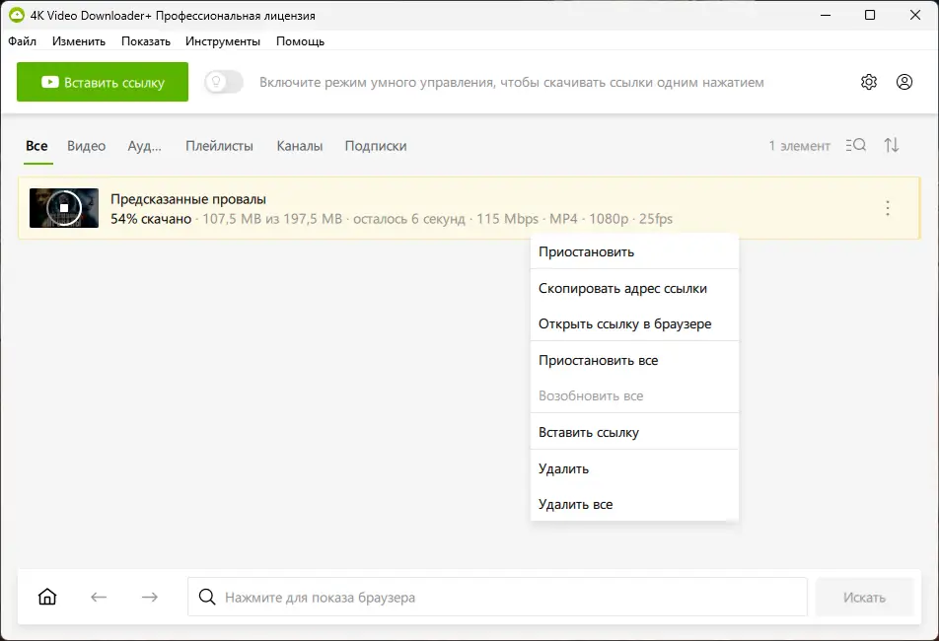
Task: Switch to the Каналы tab
Action: [x=300, y=145]
